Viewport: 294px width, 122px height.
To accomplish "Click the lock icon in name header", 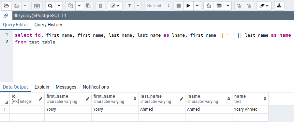I will 265,99.
